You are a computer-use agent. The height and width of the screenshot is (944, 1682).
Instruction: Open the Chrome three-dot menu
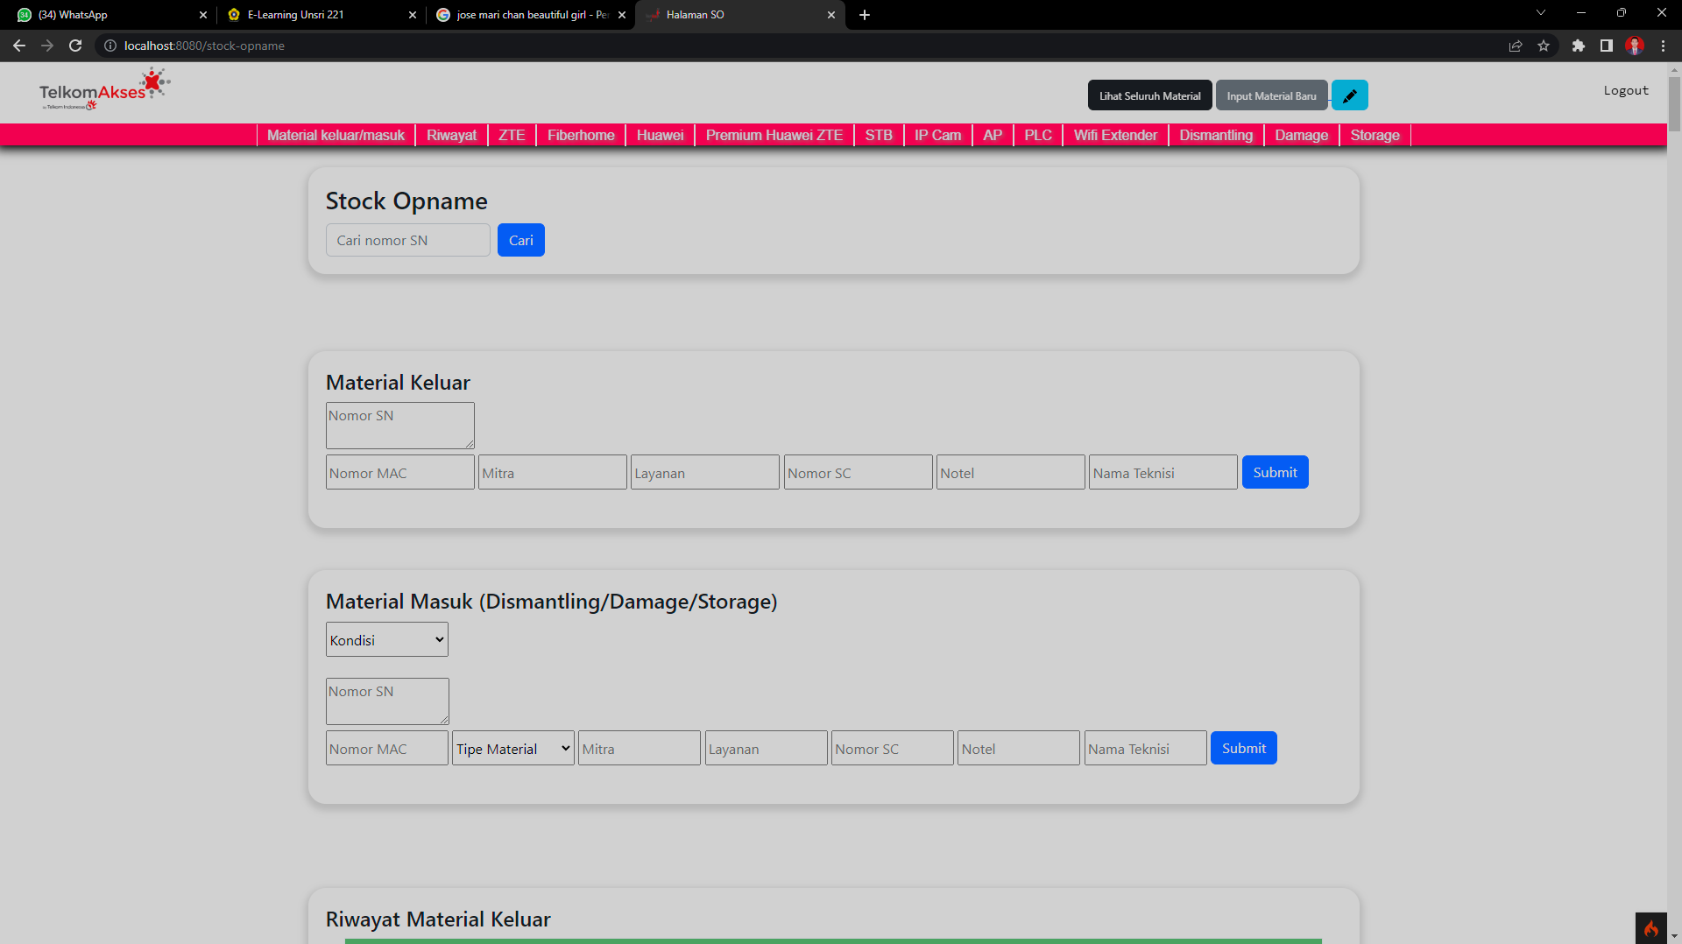(1663, 46)
